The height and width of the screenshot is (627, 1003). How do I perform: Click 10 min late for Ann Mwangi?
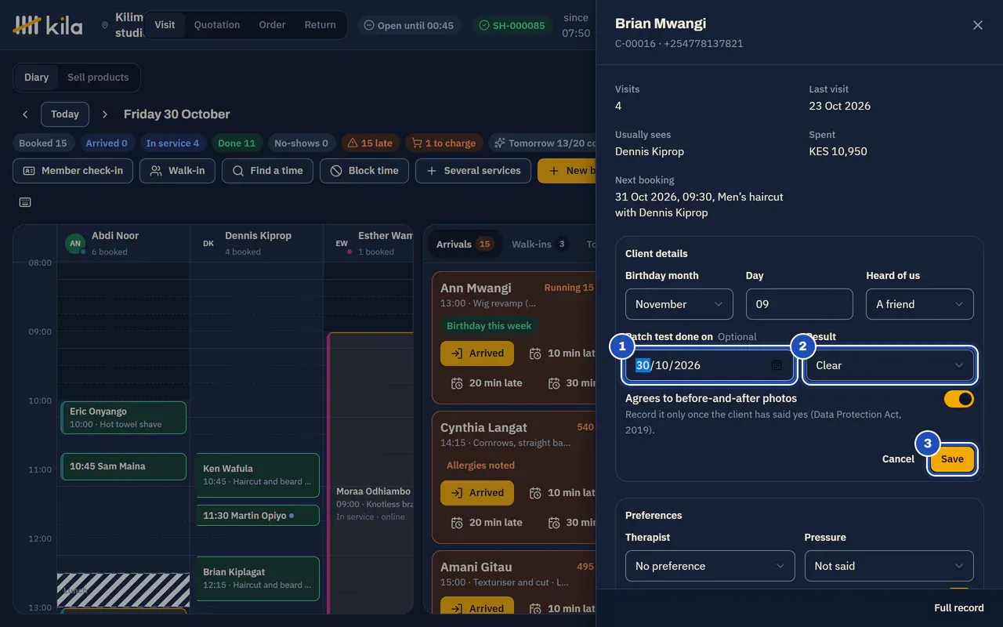[x=561, y=353]
